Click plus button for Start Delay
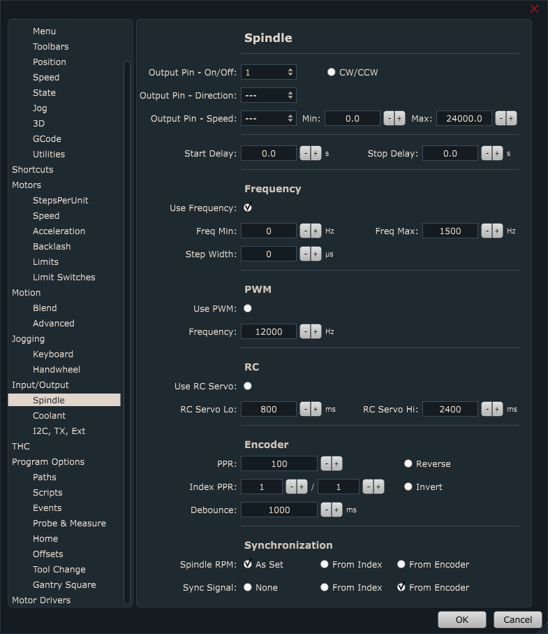 tap(316, 154)
